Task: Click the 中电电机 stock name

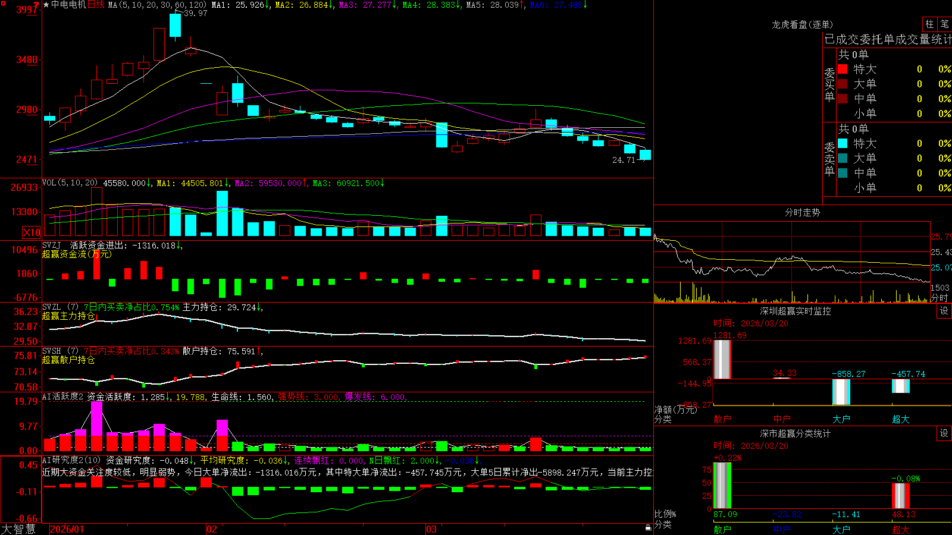Action: click(68, 5)
